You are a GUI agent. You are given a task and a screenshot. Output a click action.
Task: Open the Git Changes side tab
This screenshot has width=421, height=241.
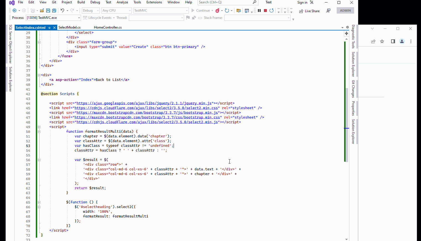(x=353, y=89)
